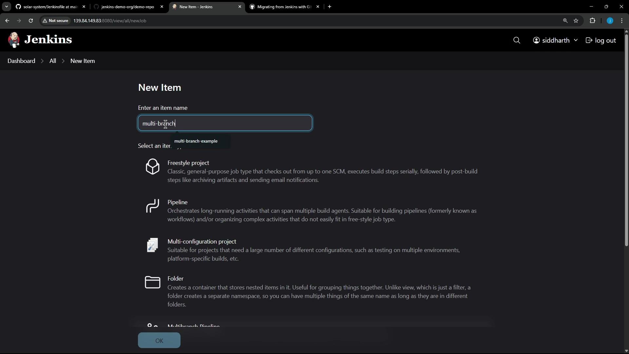Open the browser extensions puzzle icon
Image resolution: width=629 pixels, height=354 pixels.
coord(592,21)
